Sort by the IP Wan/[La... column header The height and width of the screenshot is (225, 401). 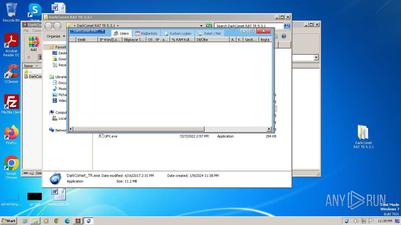tap(110, 40)
